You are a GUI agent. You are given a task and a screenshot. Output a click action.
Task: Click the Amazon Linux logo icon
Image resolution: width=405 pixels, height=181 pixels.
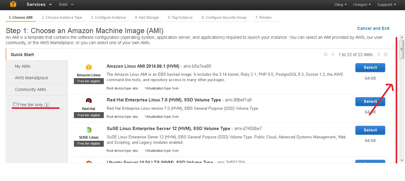click(x=89, y=67)
